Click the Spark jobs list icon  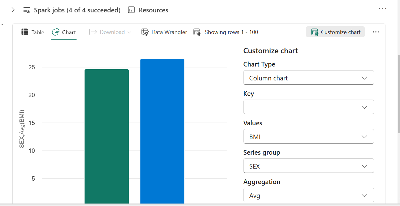click(27, 10)
